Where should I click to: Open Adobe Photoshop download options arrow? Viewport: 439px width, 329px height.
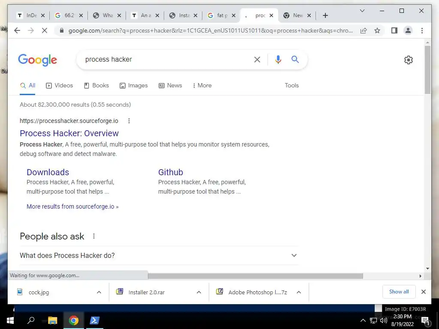[x=299, y=292]
